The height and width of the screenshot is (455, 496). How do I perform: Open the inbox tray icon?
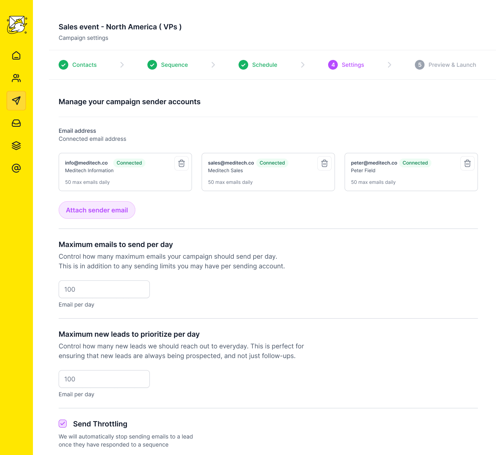pos(16,123)
